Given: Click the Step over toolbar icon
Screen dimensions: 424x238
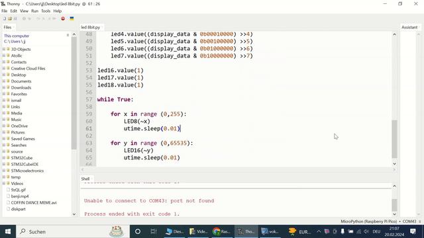Looking at the screenshot, I should [38, 19].
